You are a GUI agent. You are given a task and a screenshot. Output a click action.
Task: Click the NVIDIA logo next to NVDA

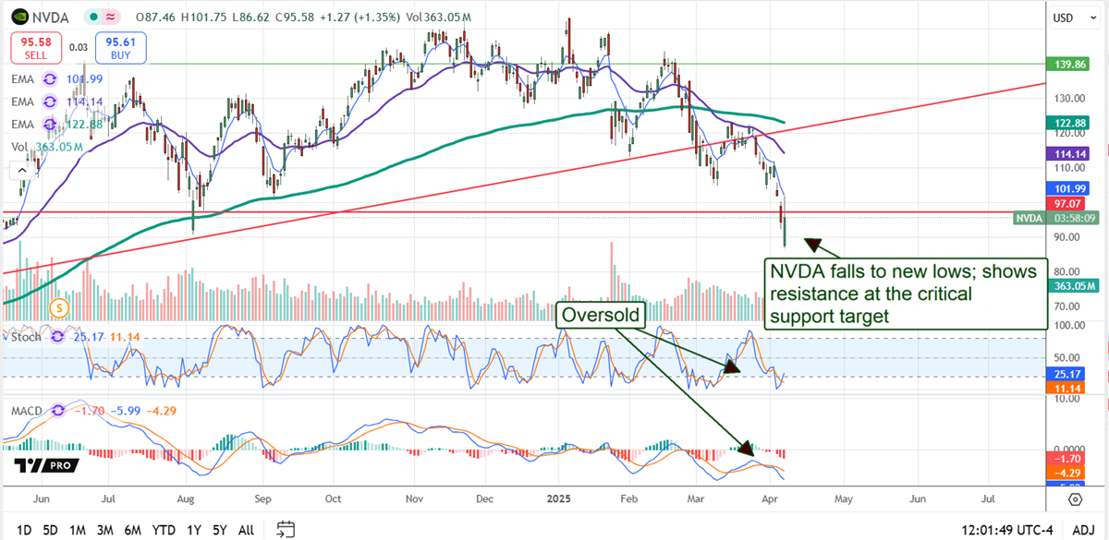click(18, 17)
